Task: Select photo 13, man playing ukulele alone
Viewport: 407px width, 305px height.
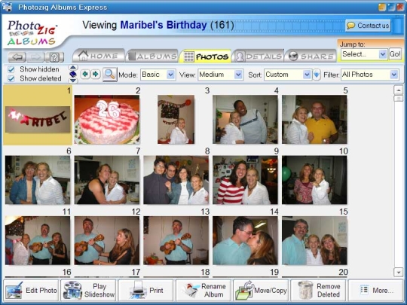Action: pyautogui.click(x=176, y=241)
